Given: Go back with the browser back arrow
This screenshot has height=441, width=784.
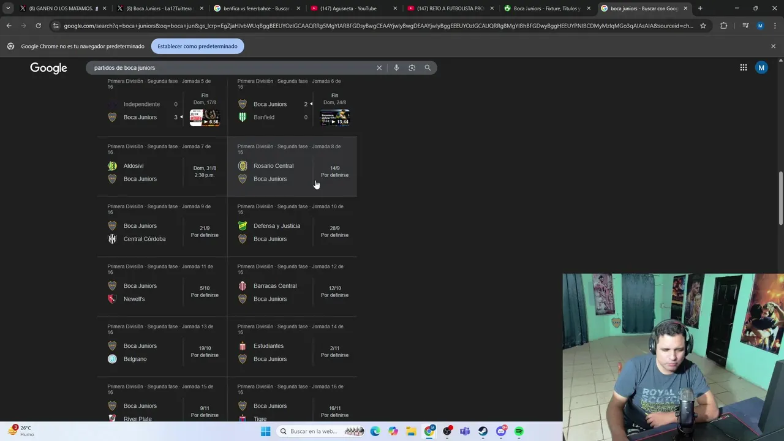Looking at the screenshot, I should (9, 26).
